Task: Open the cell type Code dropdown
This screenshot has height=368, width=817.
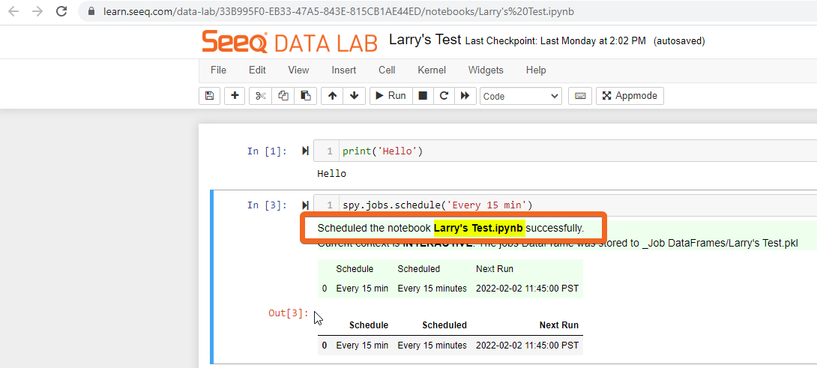Action: click(521, 96)
